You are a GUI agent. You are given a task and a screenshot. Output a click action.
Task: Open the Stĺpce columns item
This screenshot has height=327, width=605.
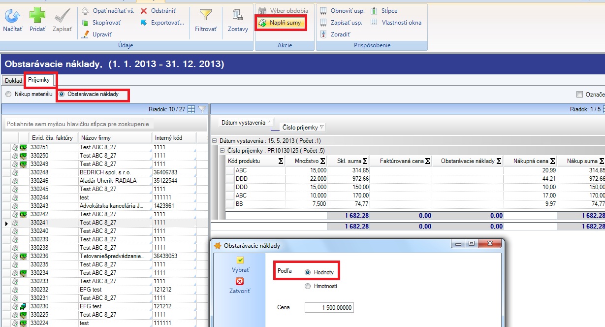(x=384, y=10)
